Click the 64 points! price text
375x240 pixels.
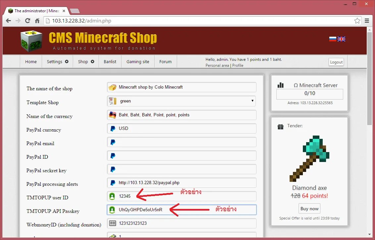click(x=315, y=196)
